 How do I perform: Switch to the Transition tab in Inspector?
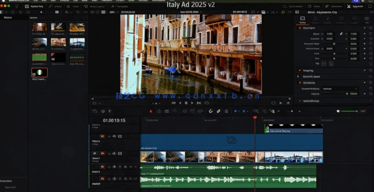point(341,20)
